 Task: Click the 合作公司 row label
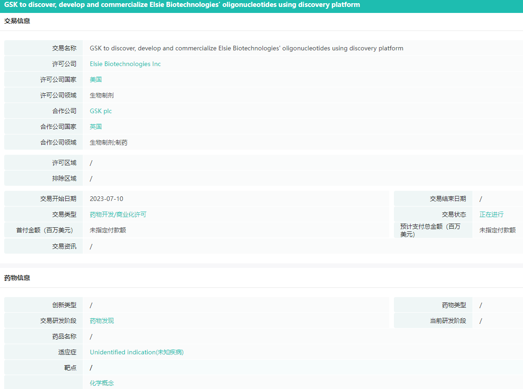[64, 111]
